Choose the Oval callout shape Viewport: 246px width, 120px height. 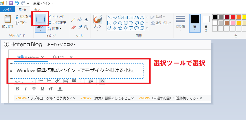[137, 28]
